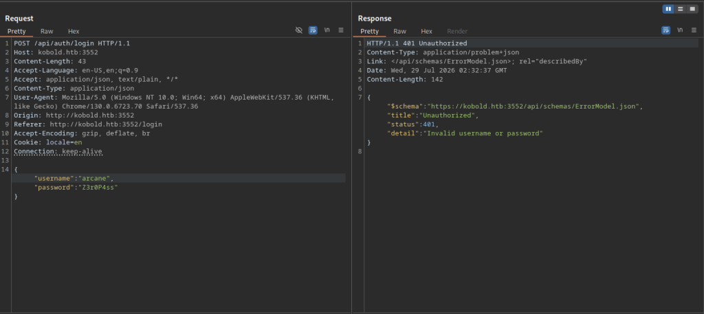Click the Cookie: locale=en header
Image resolution: width=704 pixels, height=314 pixels.
(48, 142)
